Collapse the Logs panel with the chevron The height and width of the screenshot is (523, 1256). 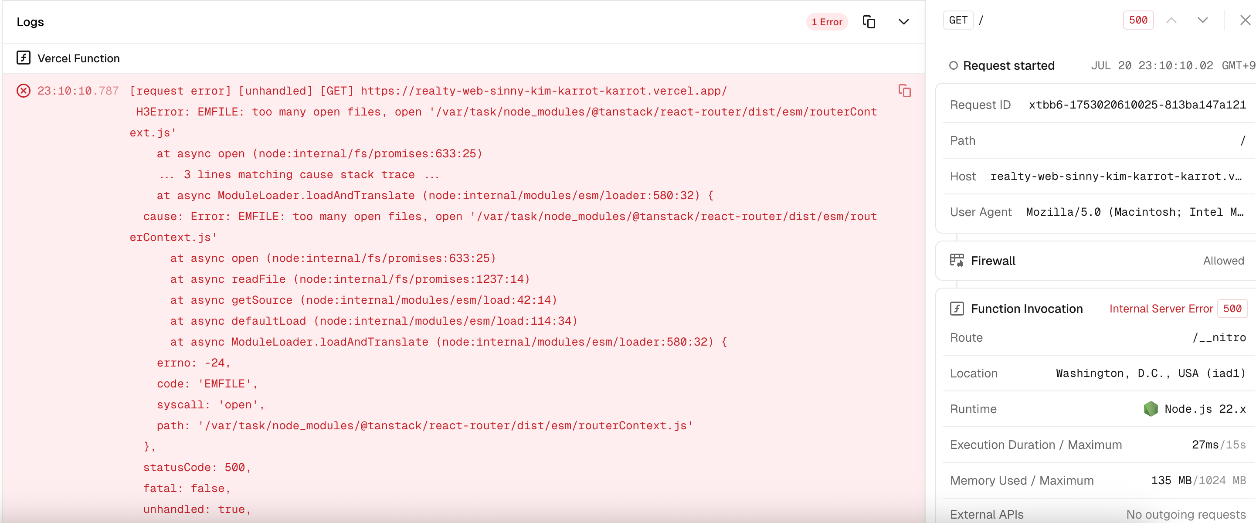(903, 22)
